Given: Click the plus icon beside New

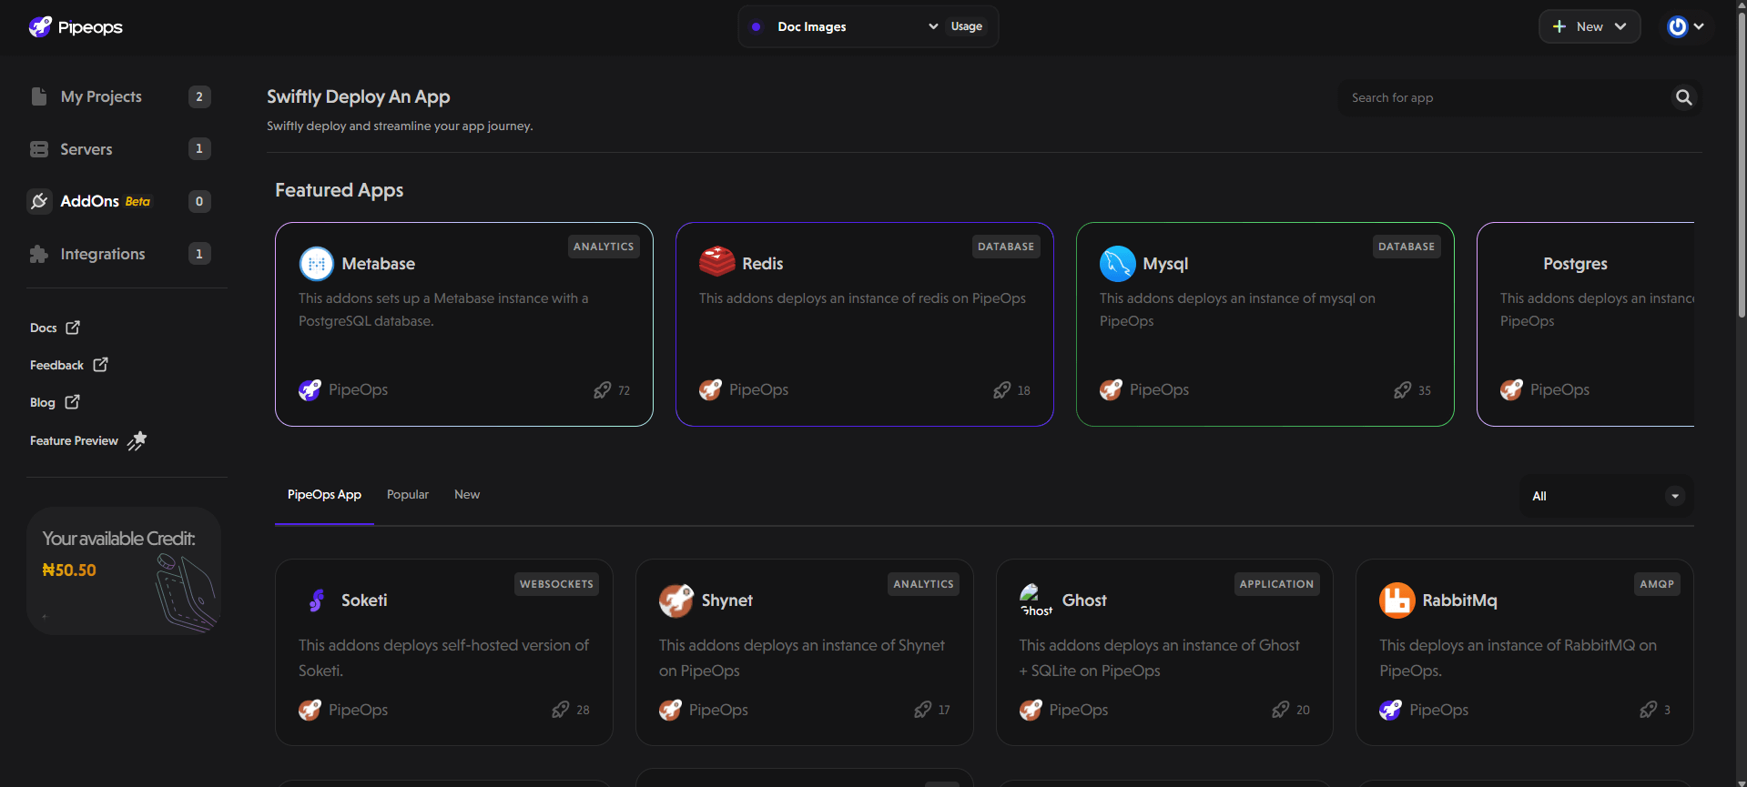Looking at the screenshot, I should pos(1559,26).
